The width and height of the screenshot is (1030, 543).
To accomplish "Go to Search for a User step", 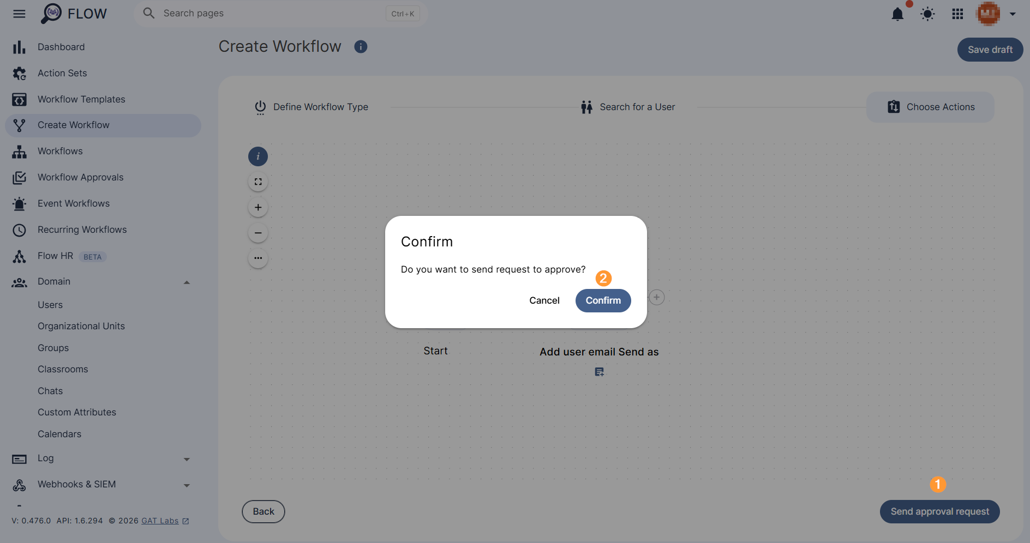I will [x=628, y=107].
